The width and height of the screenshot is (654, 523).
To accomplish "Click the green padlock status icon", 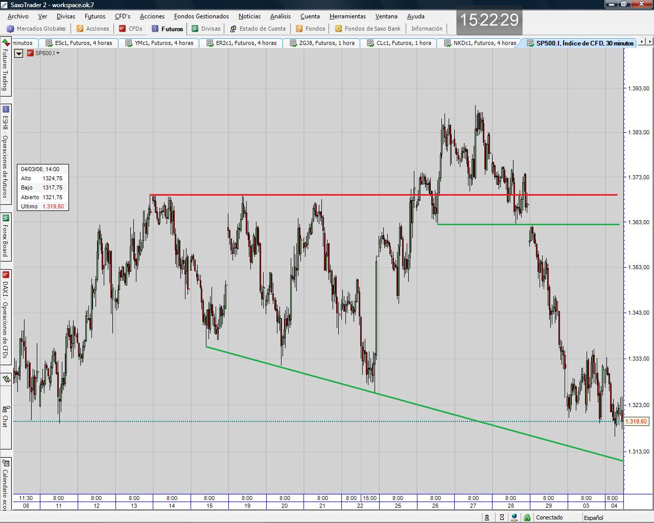I will pyautogui.click(x=527, y=517).
